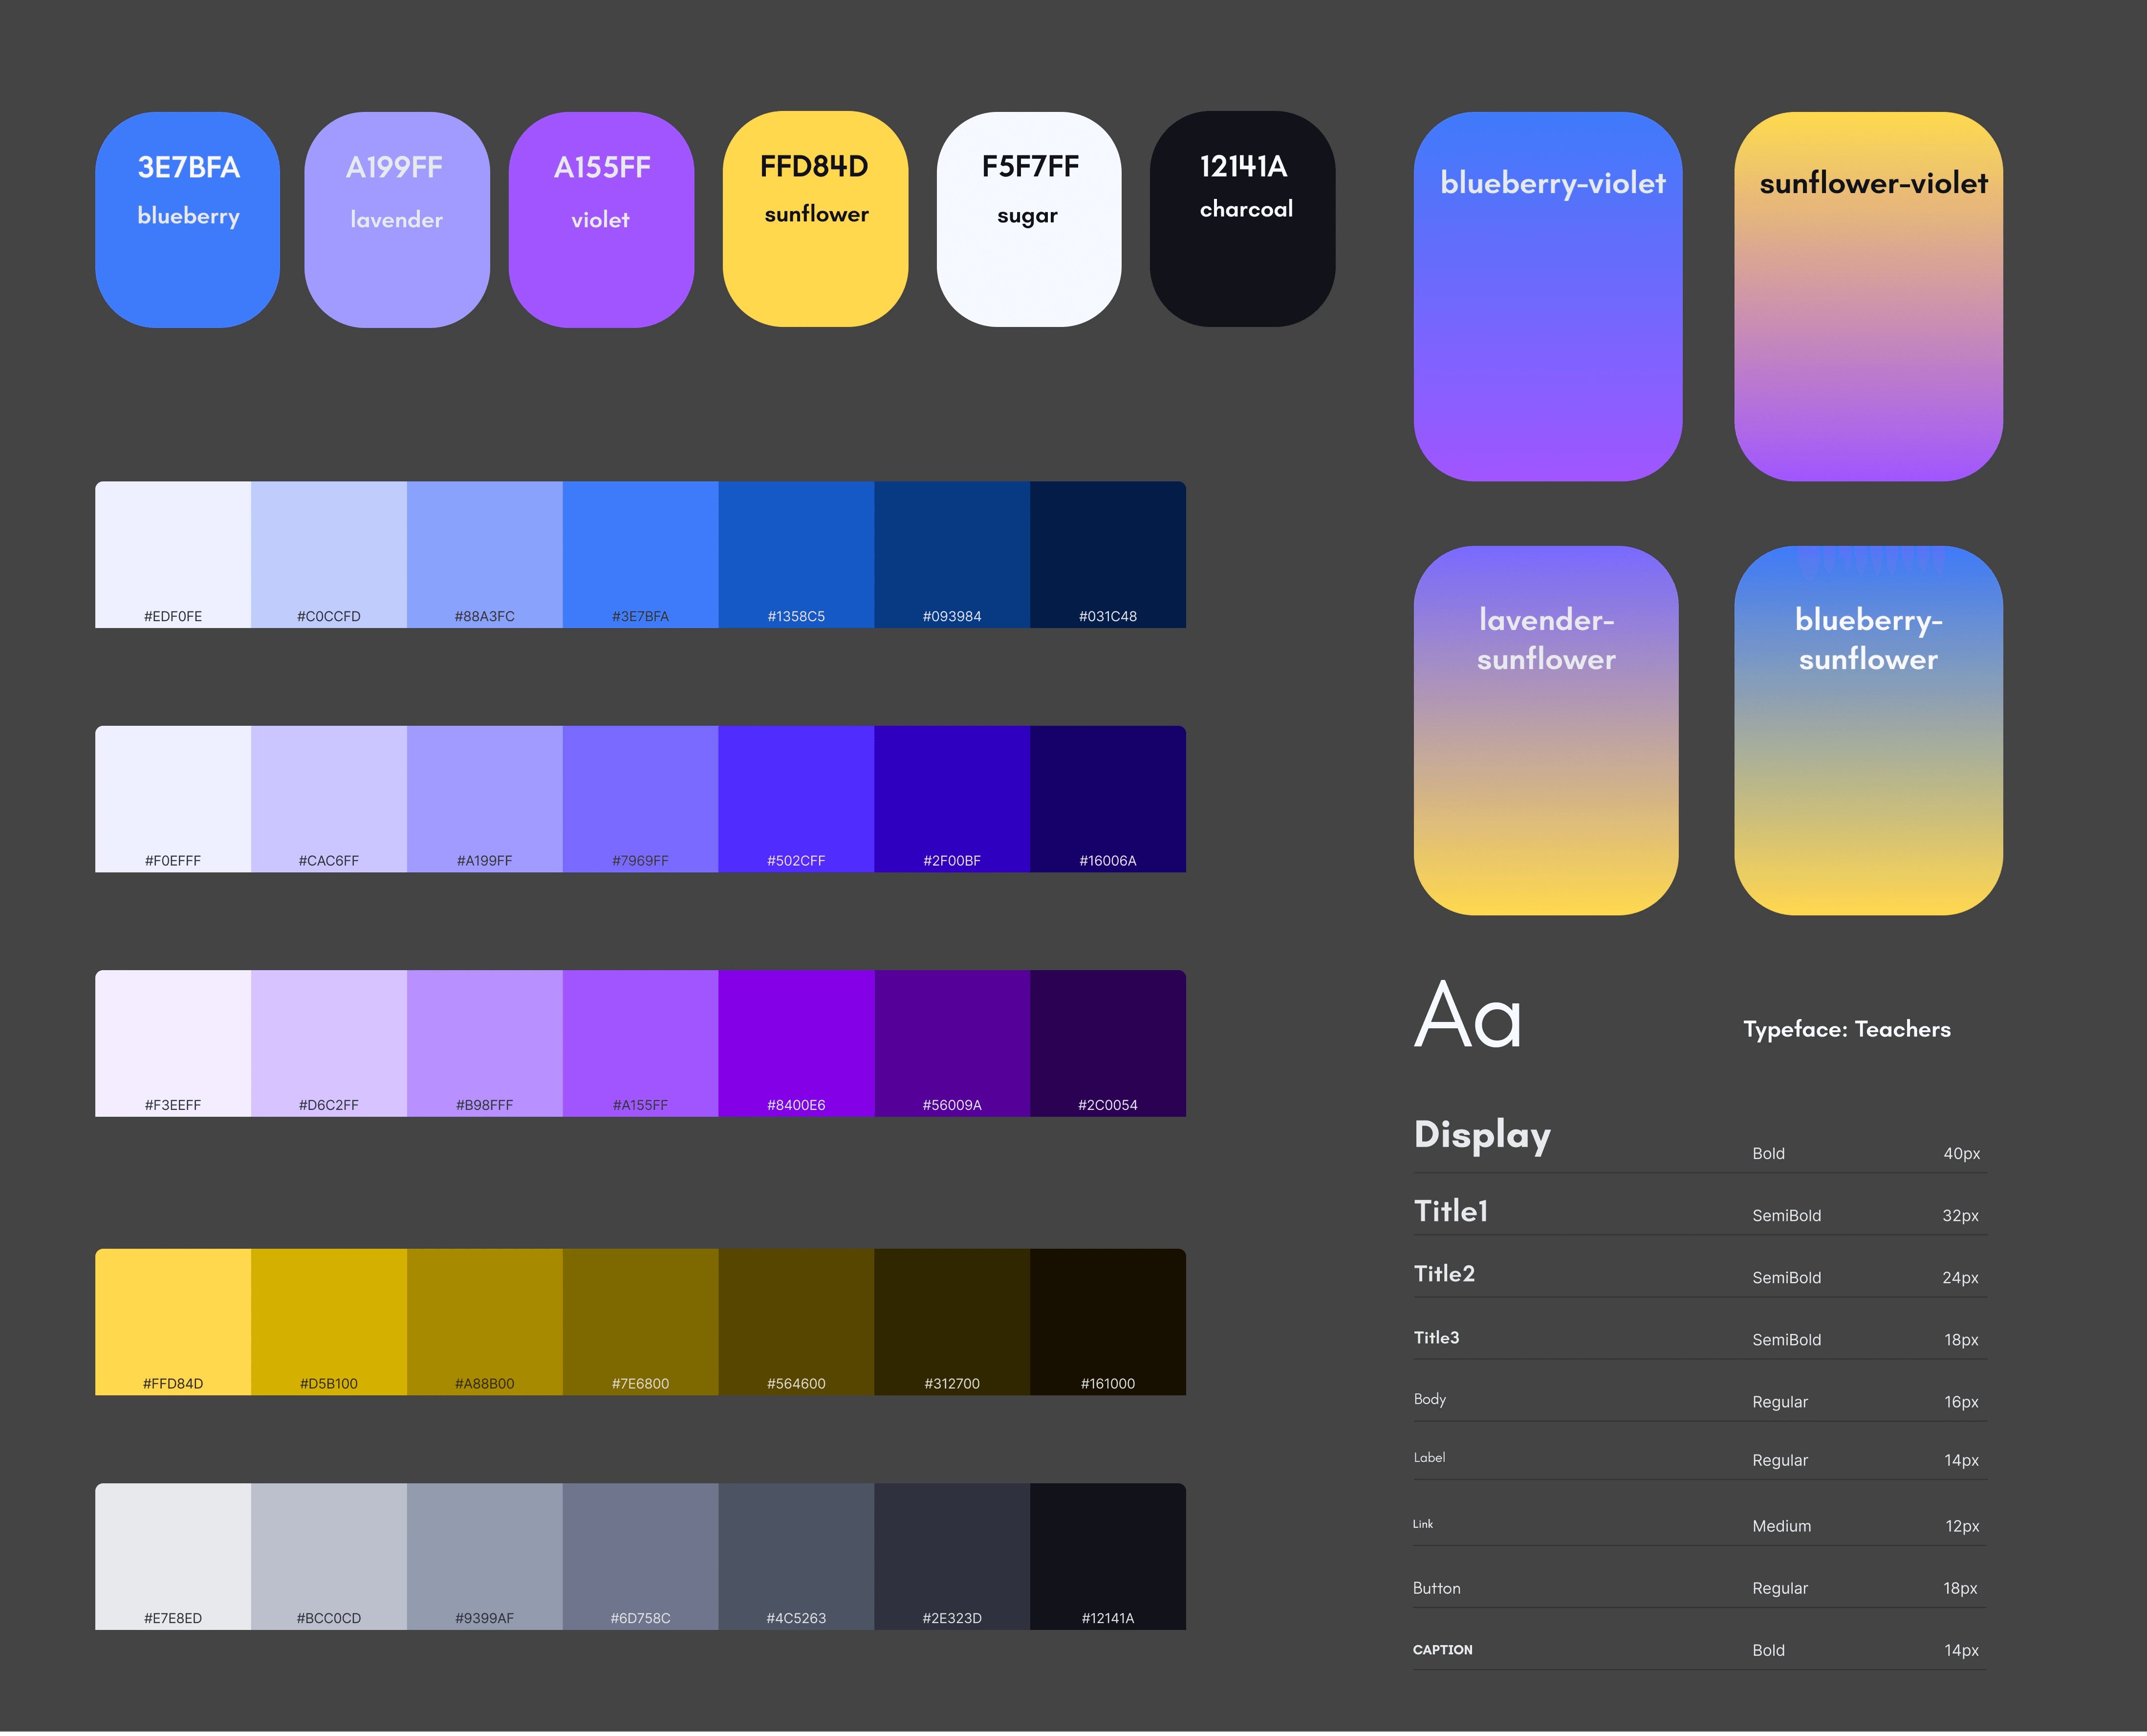Image resolution: width=2147 pixels, height=1736 pixels.
Task: Pick the sunflower FFD84D color tile
Action: tap(815, 219)
